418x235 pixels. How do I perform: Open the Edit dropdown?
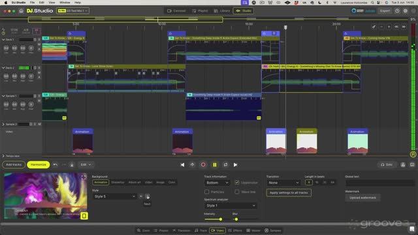pyautogui.click(x=86, y=164)
